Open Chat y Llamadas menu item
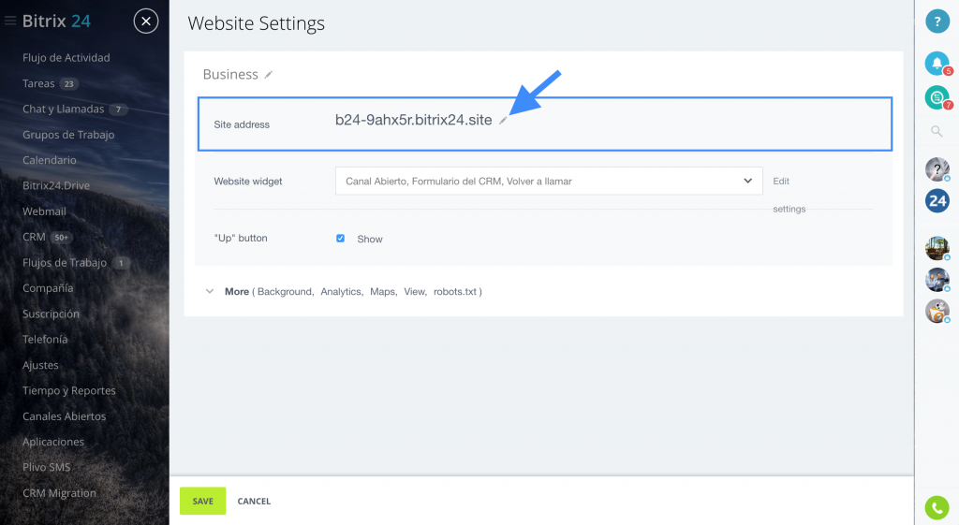Image resolution: width=959 pixels, height=525 pixels. coord(63,109)
